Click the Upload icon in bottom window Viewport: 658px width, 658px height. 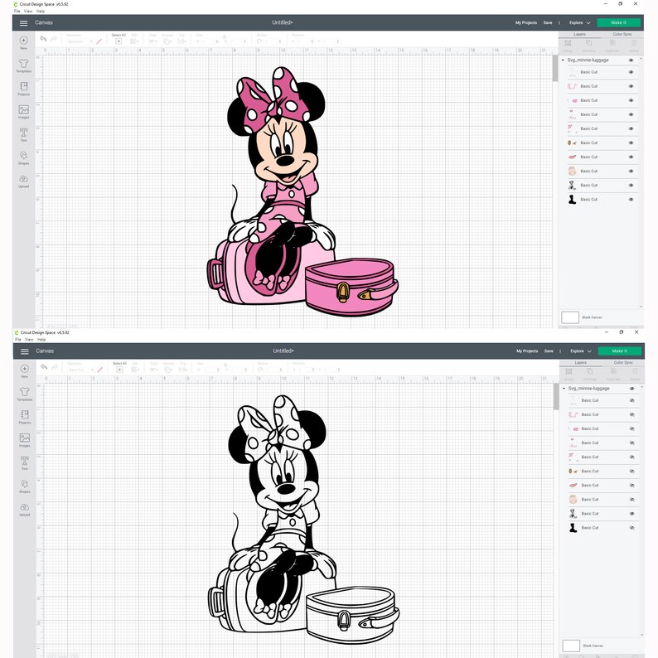[24, 507]
